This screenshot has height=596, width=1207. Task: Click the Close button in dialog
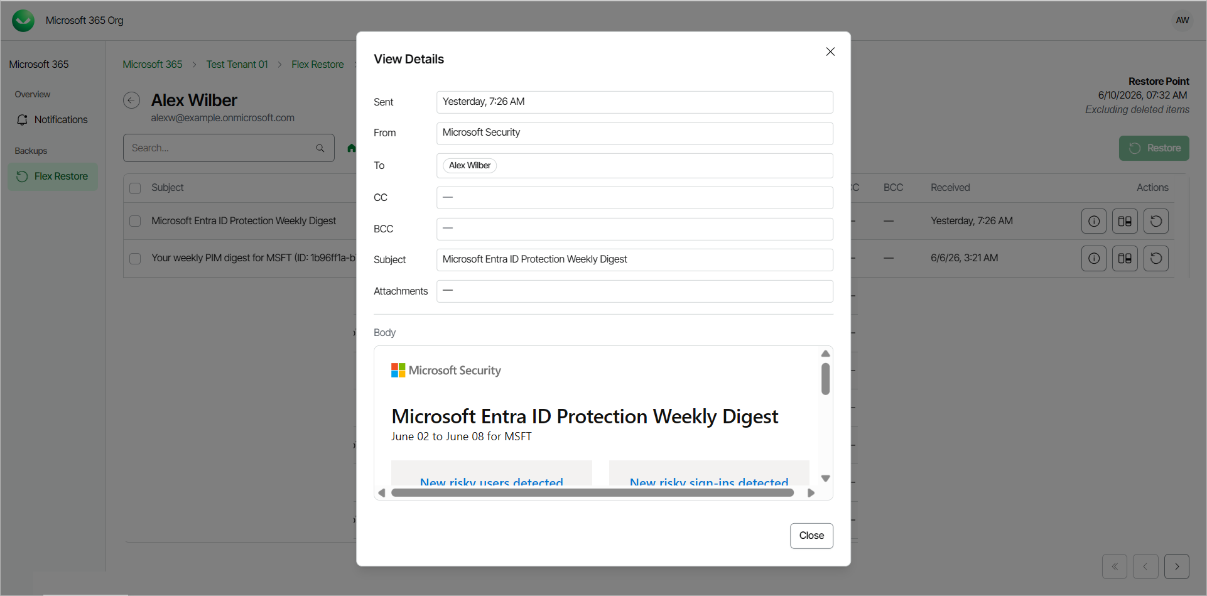pyautogui.click(x=811, y=536)
